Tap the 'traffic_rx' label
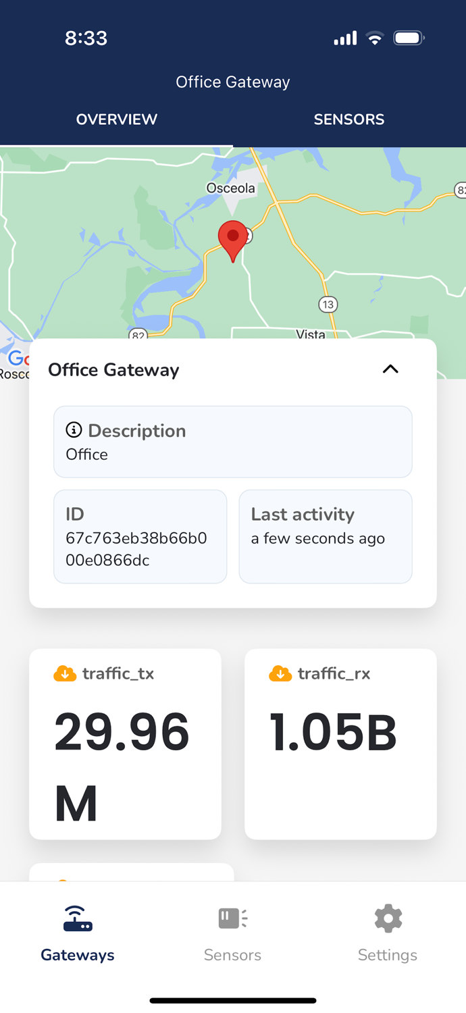Image resolution: width=466 pixels, height=1013 pixels. click(334, 673)
